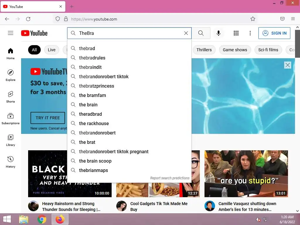Viewport: 300px width, 225px height.
Task: Open Heavy Rainstorm video title
Action: click(x=71, y=207)
